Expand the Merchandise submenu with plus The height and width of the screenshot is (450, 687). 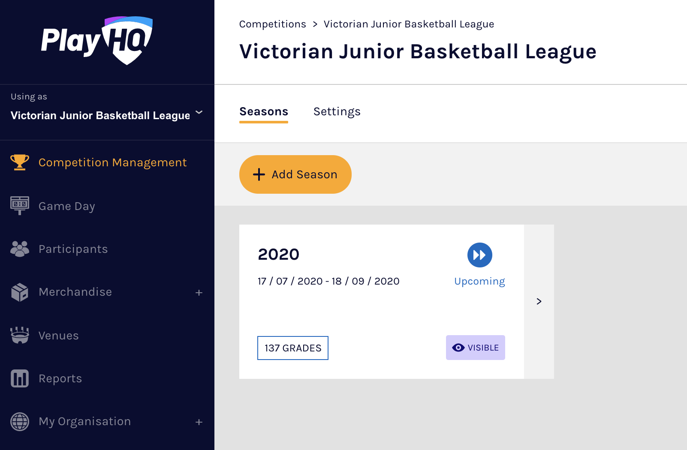(199, 293)
